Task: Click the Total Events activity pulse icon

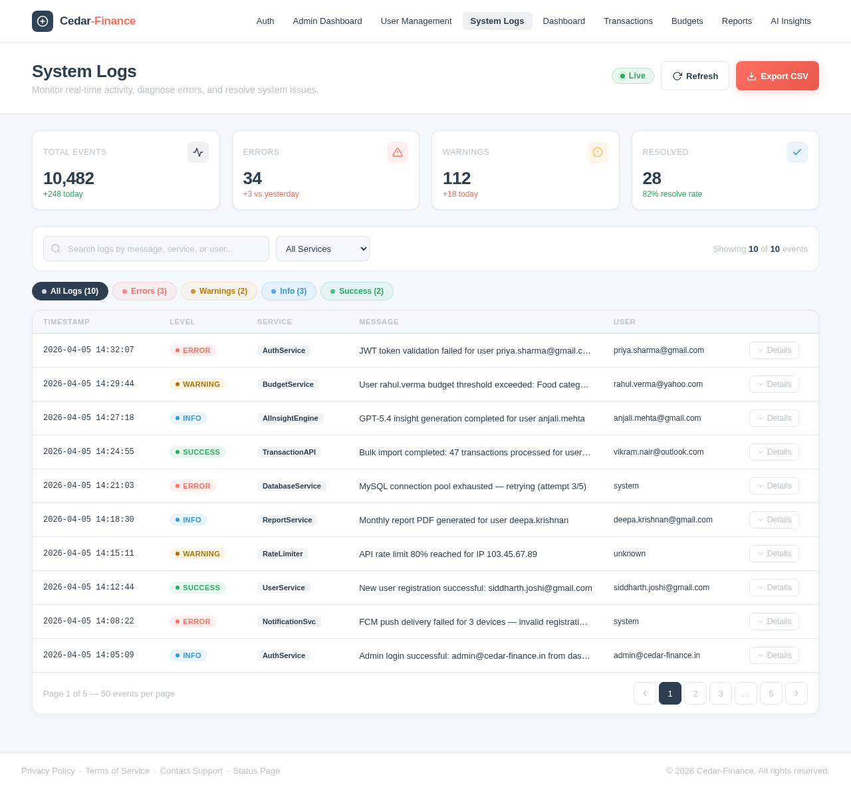Action: [x=198, y=152]
